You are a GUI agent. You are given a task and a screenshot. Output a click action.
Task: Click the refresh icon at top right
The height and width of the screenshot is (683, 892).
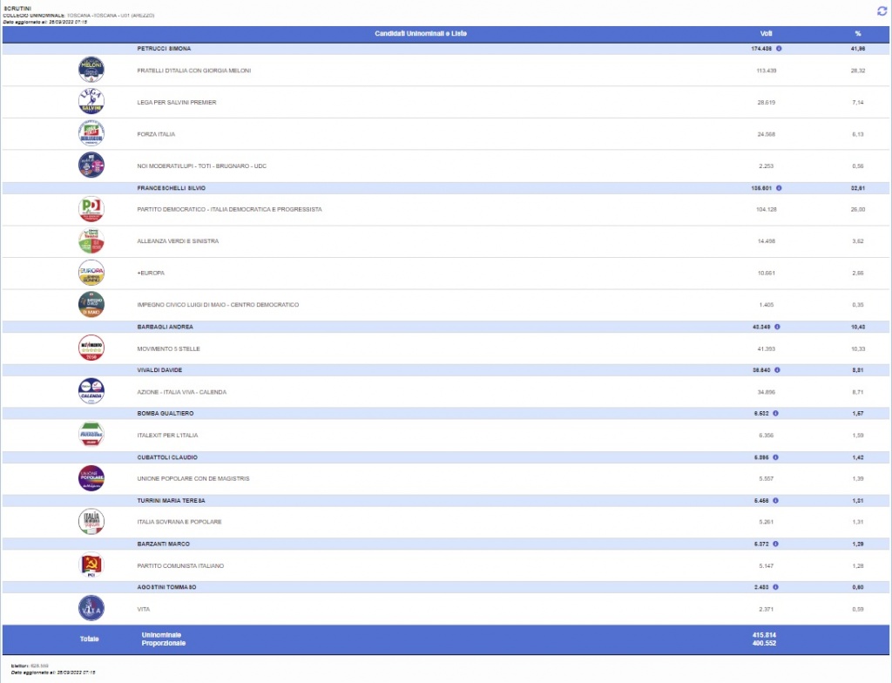pos(881,10)
